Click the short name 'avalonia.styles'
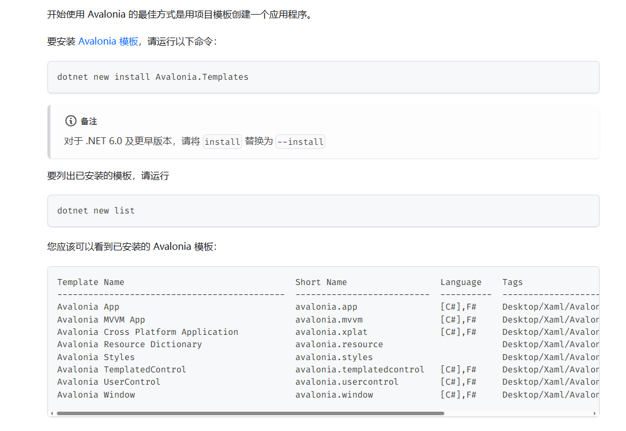The image size is (626, 431). [334, 357]
